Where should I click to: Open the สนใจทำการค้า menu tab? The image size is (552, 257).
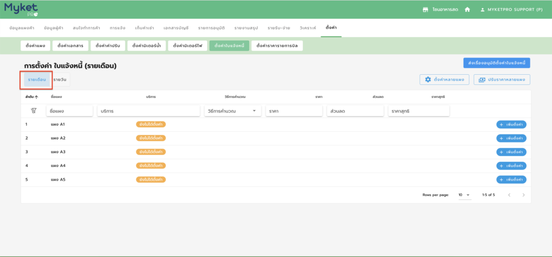87,28
